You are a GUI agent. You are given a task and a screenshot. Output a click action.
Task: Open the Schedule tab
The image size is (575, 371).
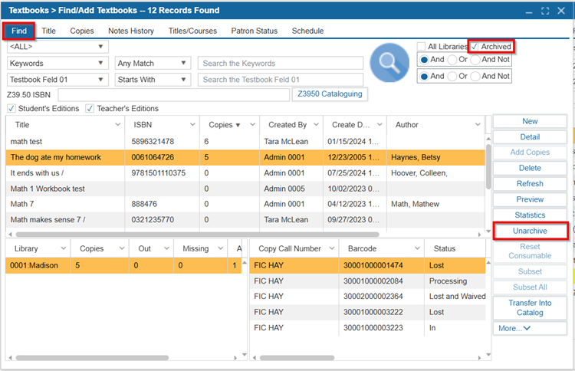(307, 31)
